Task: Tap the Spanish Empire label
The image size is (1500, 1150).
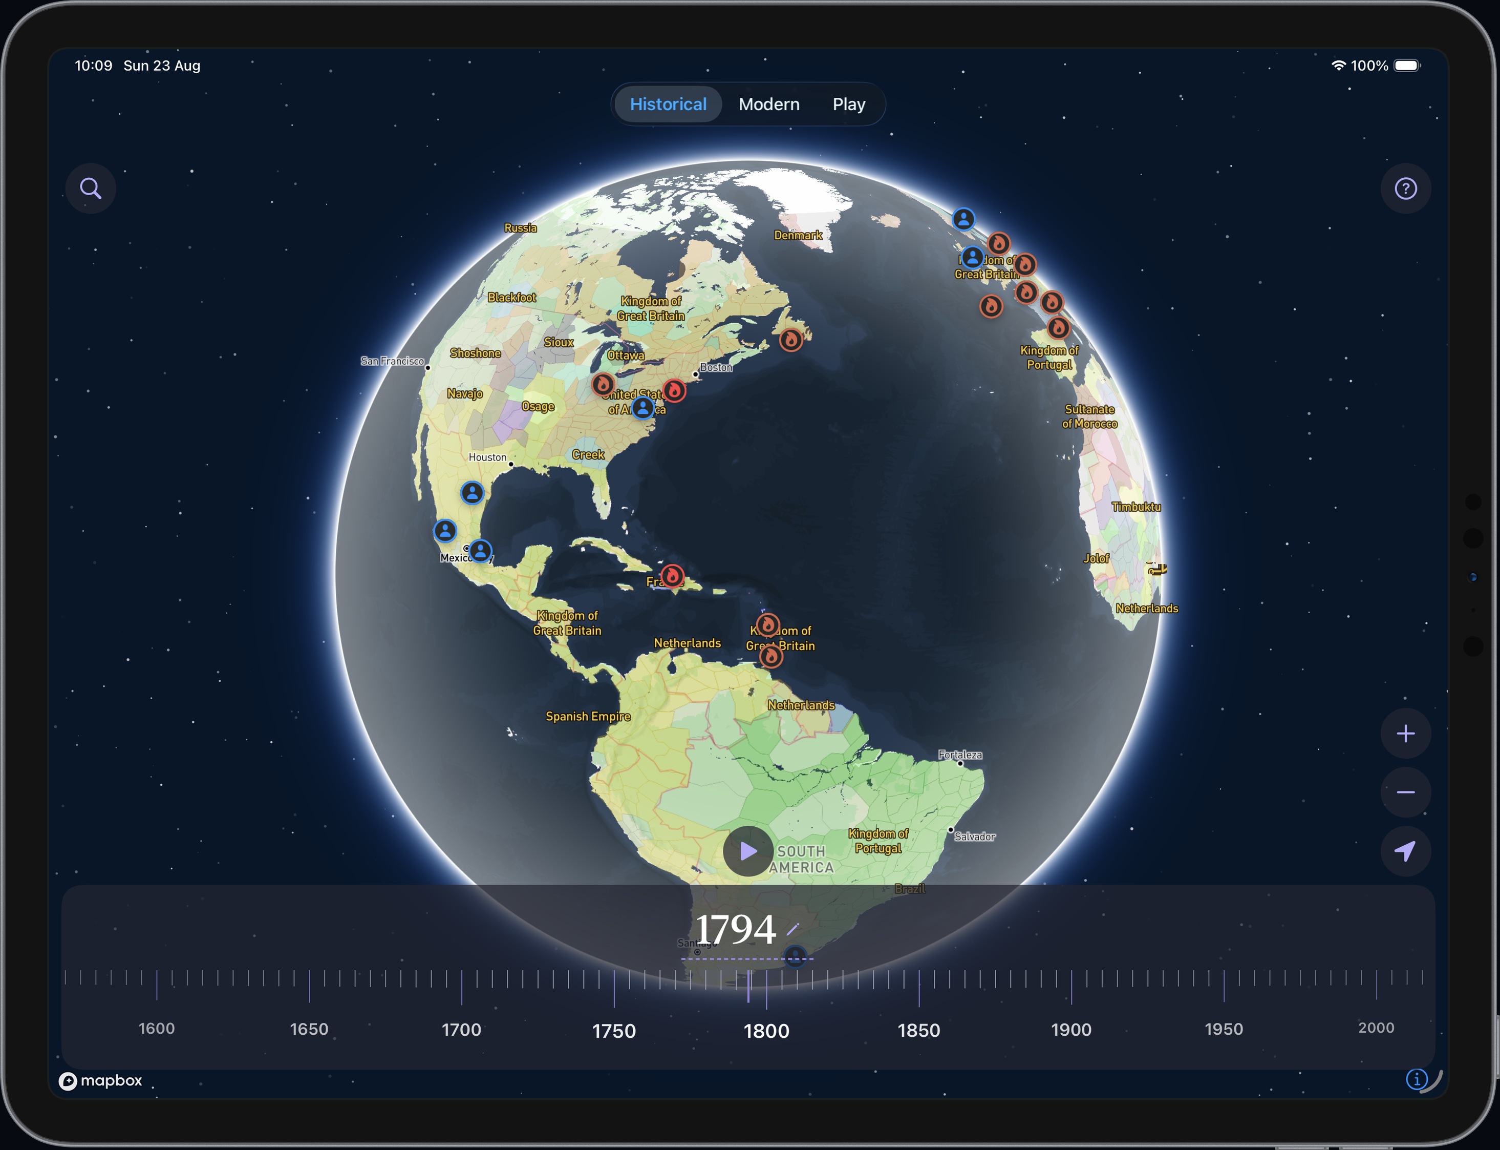Action: (x=588, y=716)
